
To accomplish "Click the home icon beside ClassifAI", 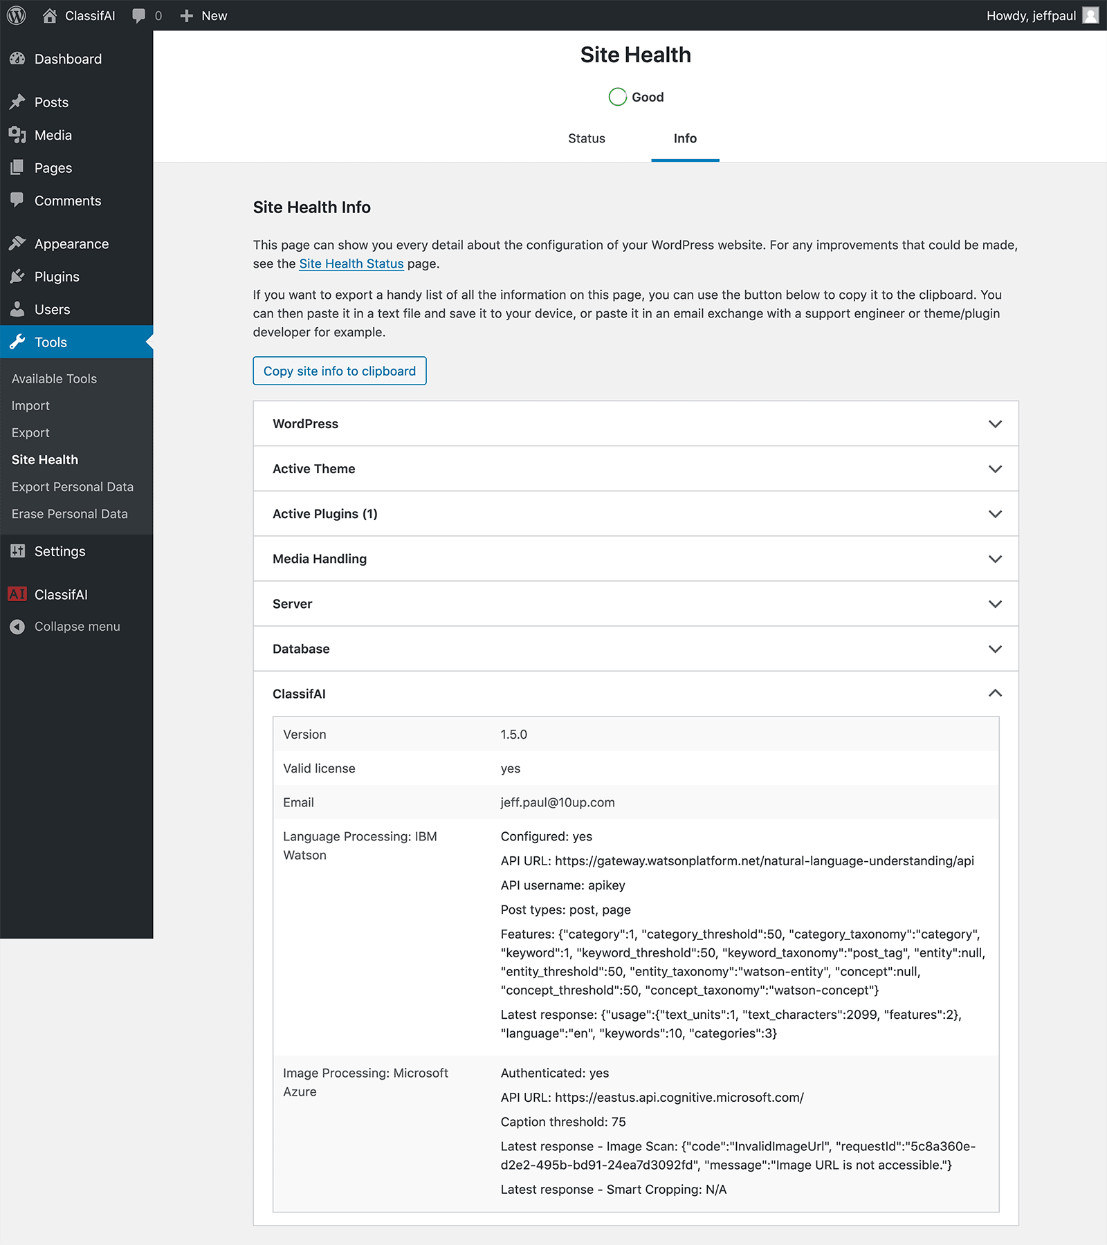I will pyautogui.click(x=49, y=15).
